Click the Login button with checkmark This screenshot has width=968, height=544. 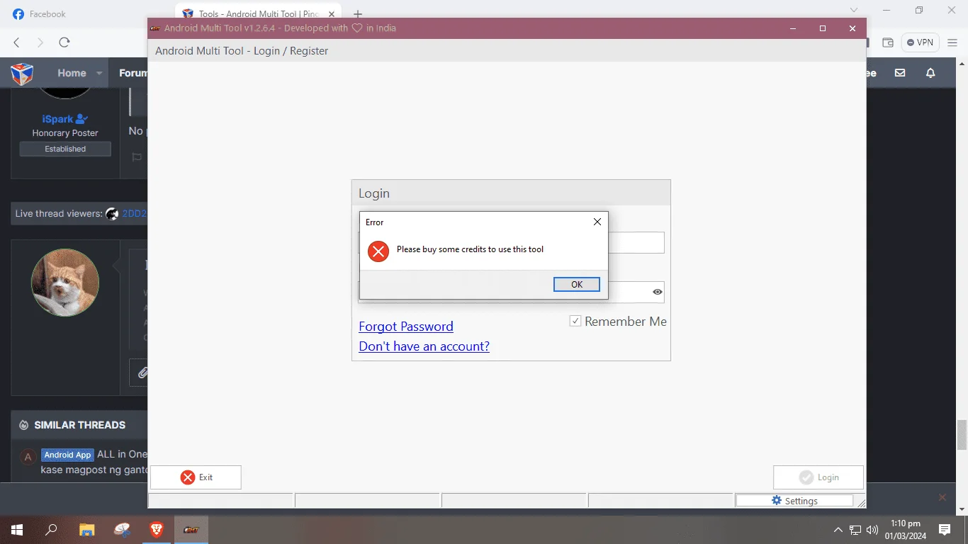pyautogui.click(x=818, y=477)
